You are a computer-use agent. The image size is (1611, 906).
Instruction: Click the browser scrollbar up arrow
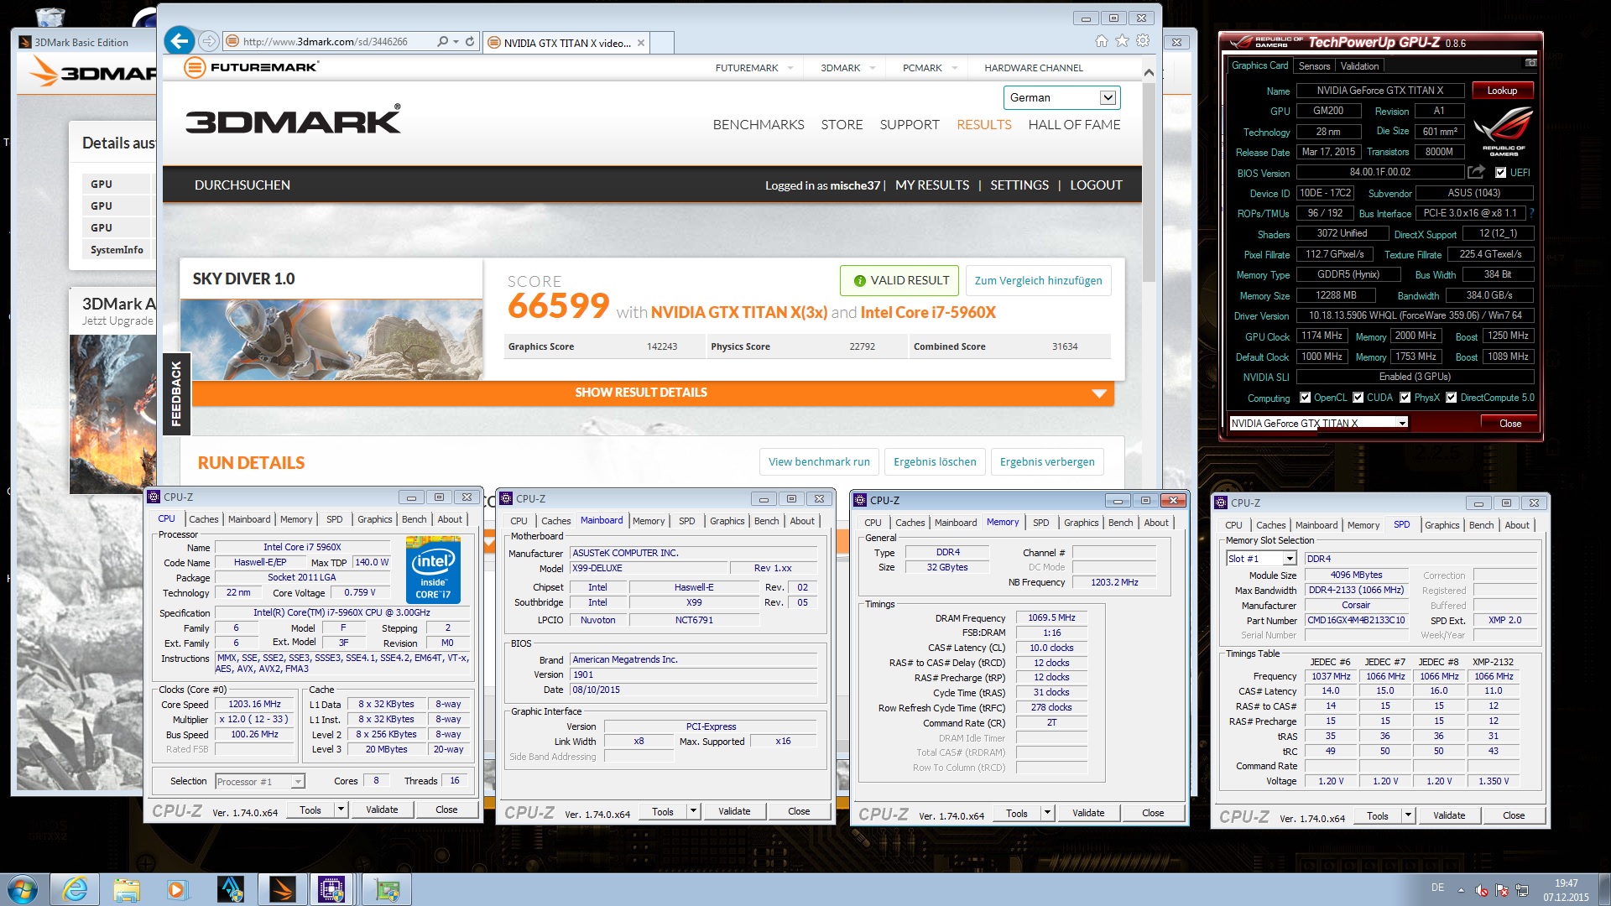[1149, 72]
